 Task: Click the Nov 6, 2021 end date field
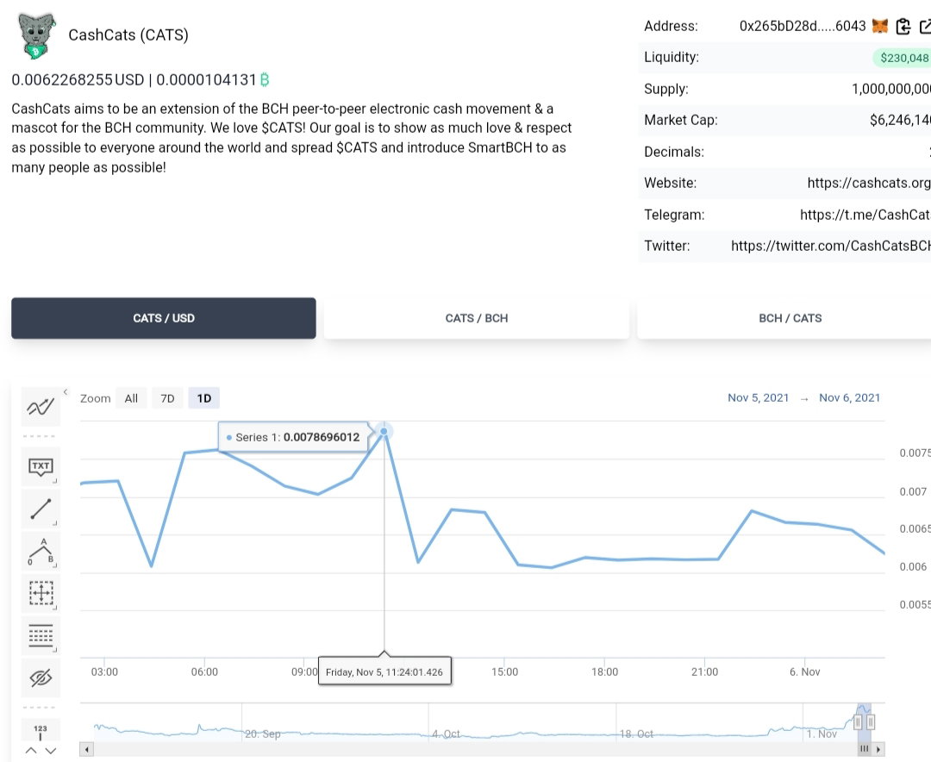[x=850, y=398]
